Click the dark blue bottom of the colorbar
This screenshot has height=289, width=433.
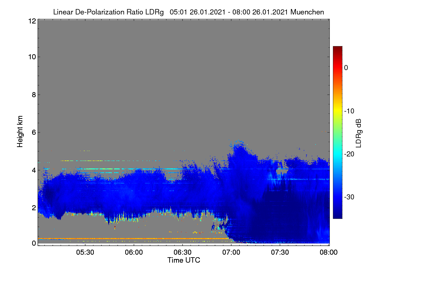point(337,215)
